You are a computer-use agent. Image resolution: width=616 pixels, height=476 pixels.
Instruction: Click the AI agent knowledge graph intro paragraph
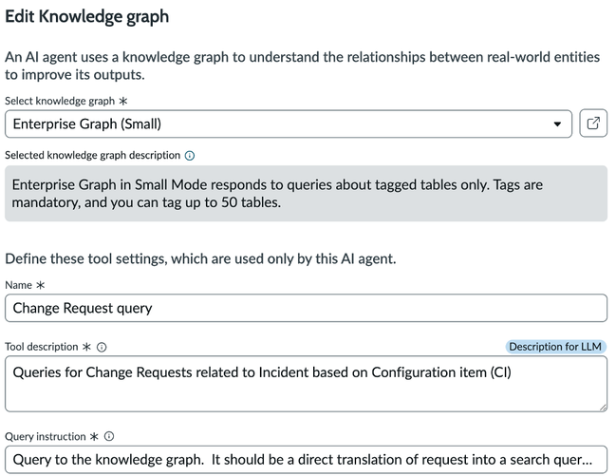coord(302,66)
